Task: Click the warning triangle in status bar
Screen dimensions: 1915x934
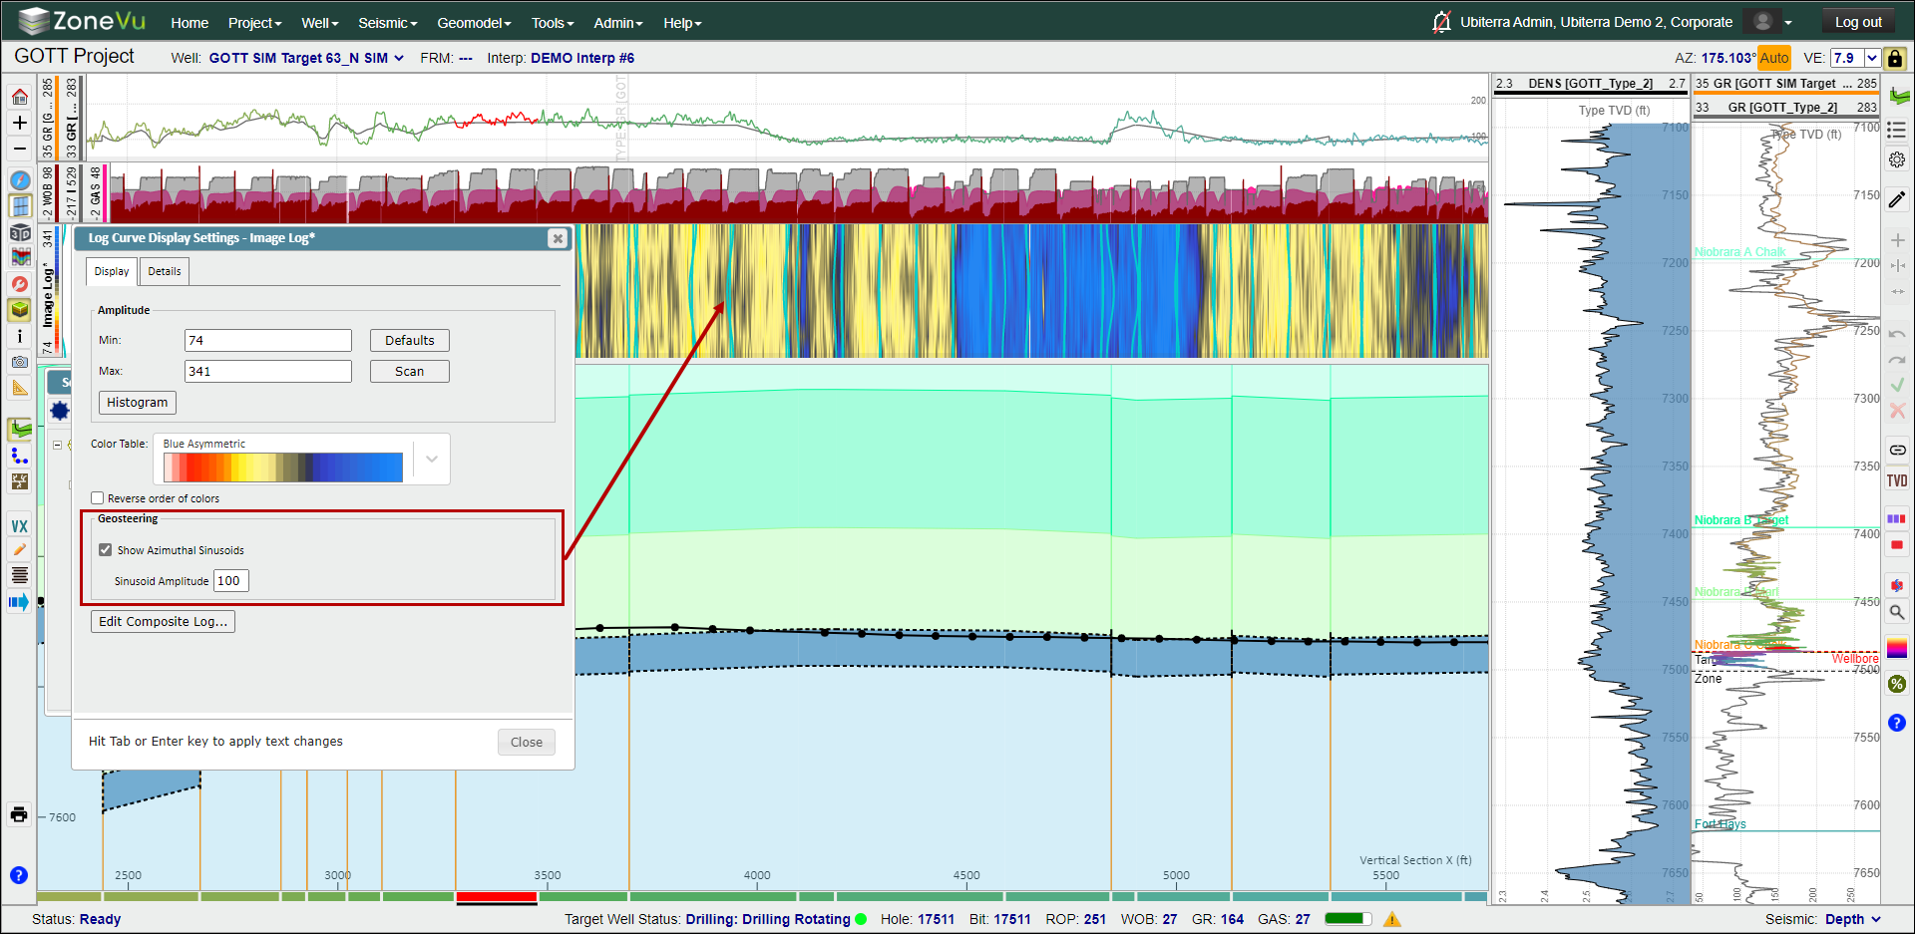Action: (1392, 919)
